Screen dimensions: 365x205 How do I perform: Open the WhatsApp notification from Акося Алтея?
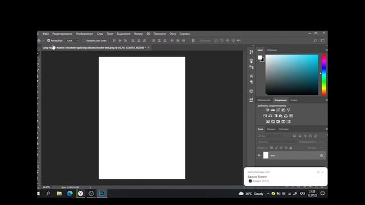[286, 177]
